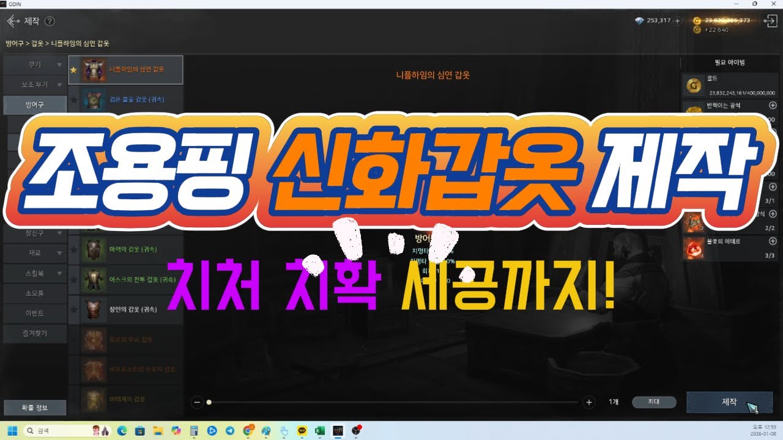
Task: Click the taskbar 검색 search box
Action: tap(67, 430)
